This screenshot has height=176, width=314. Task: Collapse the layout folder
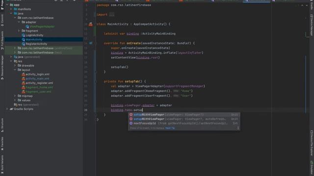click(x=15, y=70)
